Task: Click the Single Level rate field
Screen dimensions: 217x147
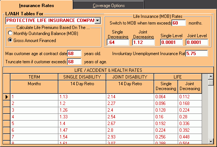Action: point(171,42)
